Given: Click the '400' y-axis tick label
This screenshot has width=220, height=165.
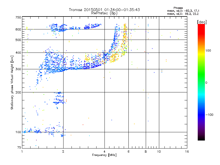Looking at the screenshot, I should (18, 53).
